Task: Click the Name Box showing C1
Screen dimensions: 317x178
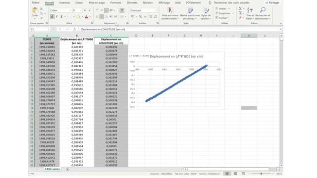Action: (40, 30)
